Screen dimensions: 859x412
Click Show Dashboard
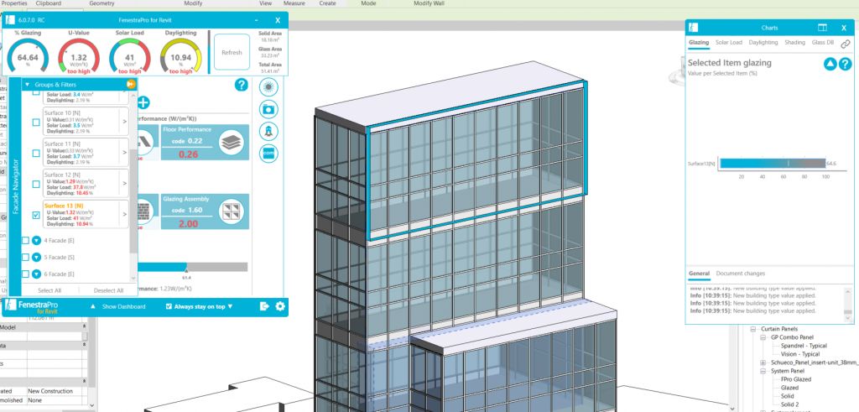(124, 307)
